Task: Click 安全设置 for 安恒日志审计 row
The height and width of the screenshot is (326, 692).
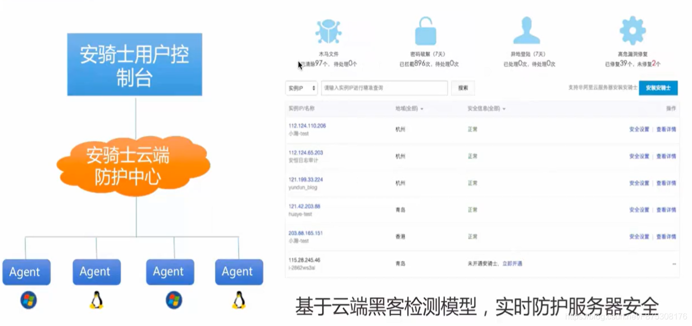Action: click(x=639, y=157)
